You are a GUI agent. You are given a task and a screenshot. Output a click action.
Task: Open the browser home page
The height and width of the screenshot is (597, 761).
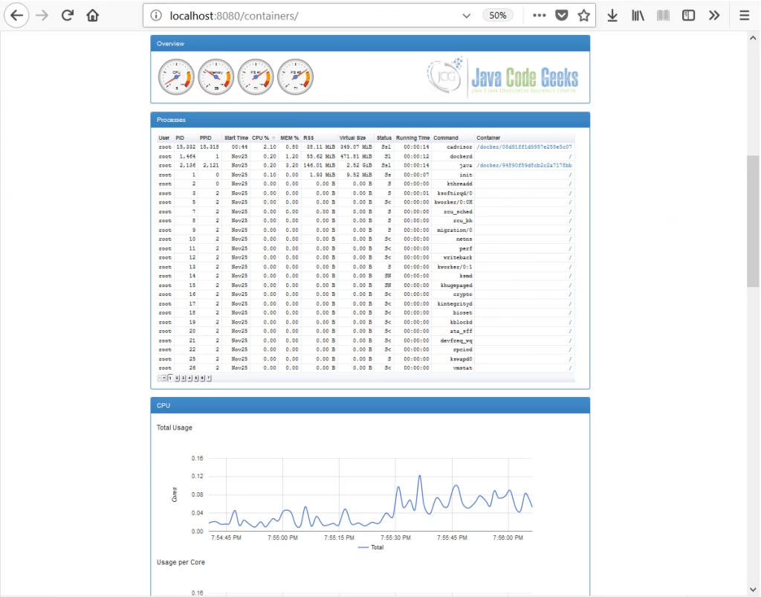pos(93,16)
